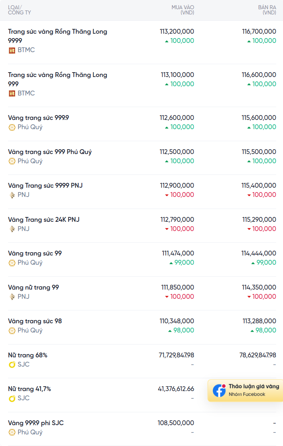Click Facebook icon in discussion banner
The height and width of the screenshot is (446, 283).
pos(219,391)
